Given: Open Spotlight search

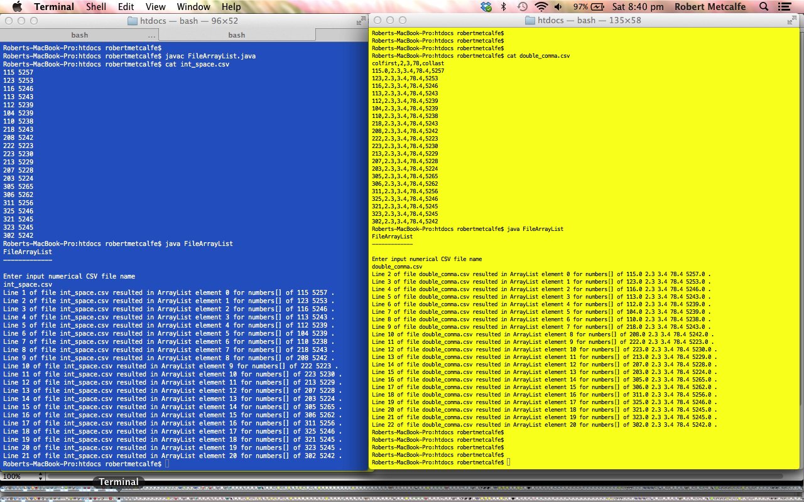Looking at the screenshot, I should pos(762,7).
